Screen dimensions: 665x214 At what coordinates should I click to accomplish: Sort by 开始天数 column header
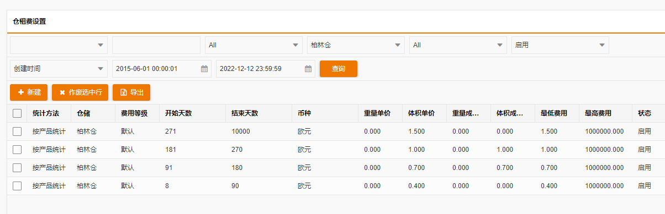(x=193, y=113)
